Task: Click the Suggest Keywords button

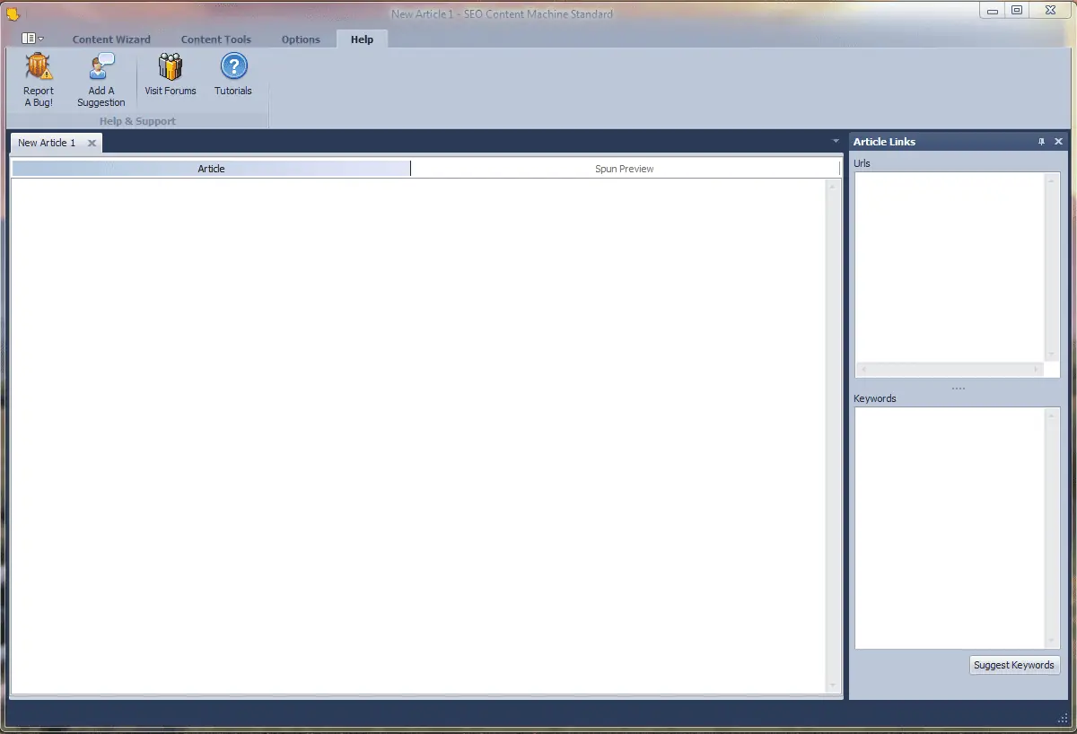Action: 1015,665
